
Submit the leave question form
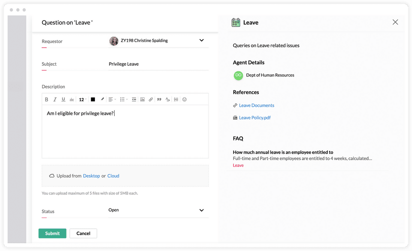coord(52,233)
